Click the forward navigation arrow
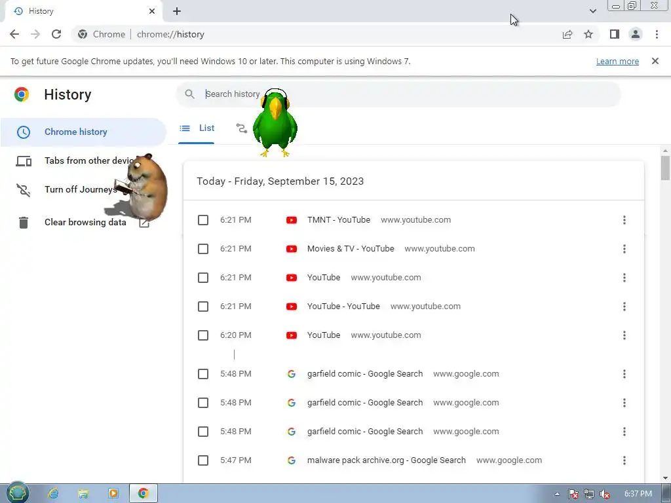The width and height of the screenshot is (671, 503). (35, 34)
